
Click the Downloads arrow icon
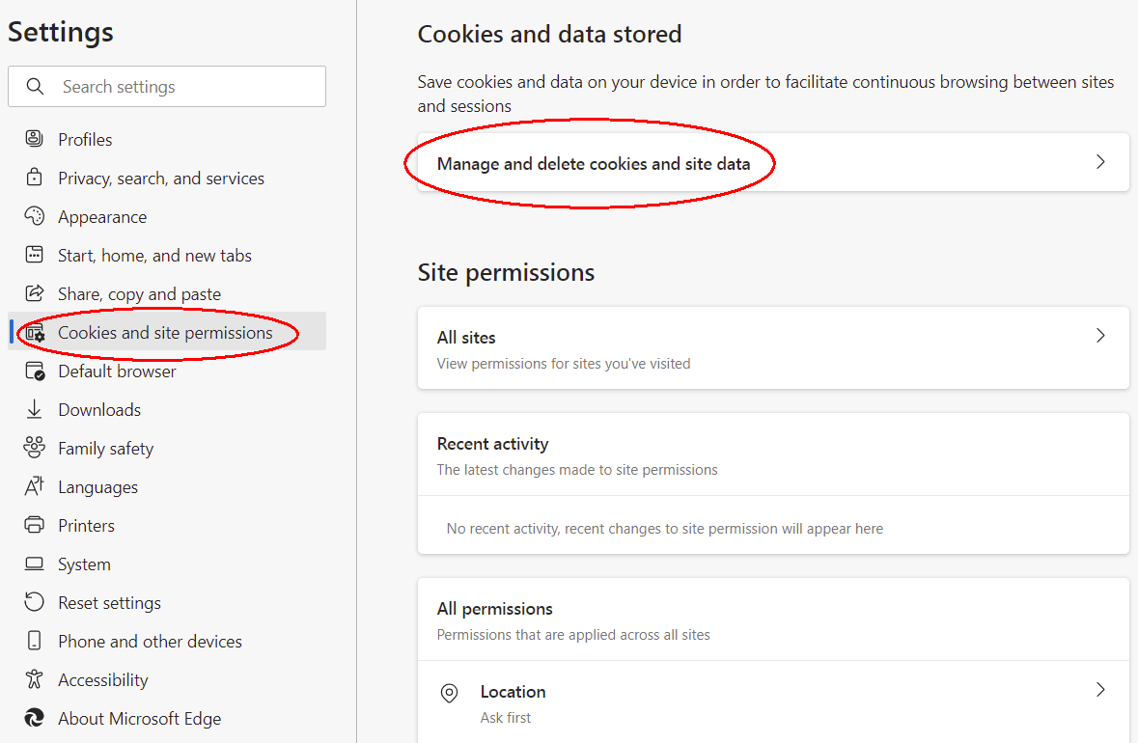35,409
